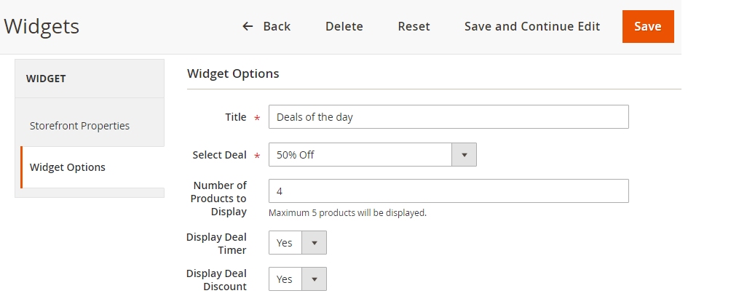Switch to Widget Options side tab
This screenshot has height=296, width=747.
click(68, 167)
